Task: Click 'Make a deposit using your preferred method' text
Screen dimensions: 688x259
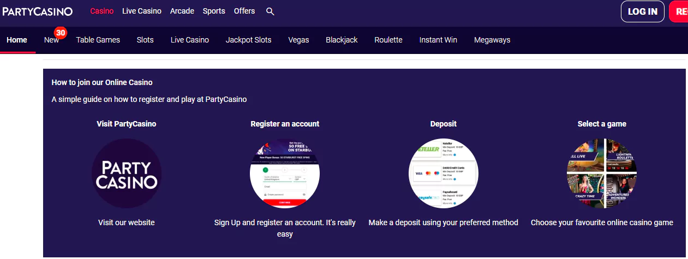Action: click(x=444, y=222)
